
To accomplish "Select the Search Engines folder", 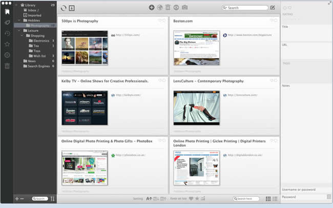I will [x=37, y=66].
